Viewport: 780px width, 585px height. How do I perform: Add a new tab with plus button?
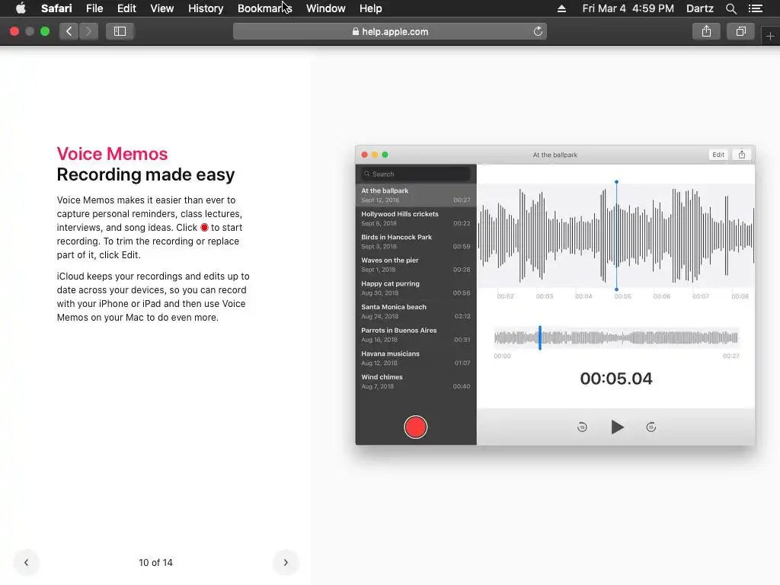pyautogui.click(x=770, y=37)
